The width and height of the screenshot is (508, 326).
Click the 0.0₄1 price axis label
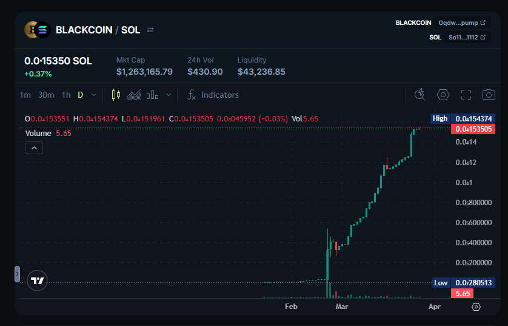click(x=464, y=183)
